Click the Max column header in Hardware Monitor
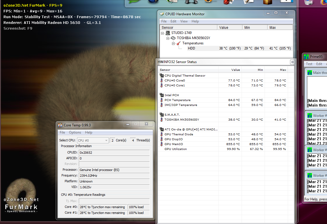 point(280,27)
